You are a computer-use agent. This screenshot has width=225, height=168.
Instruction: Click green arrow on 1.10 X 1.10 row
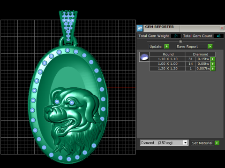[213, 59]
